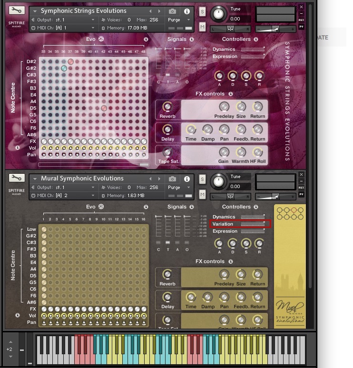The image size is (353, 368).
Task: Solo the Symphonic Strings Evolutions instrument
Action: click(x=202, y=12)
